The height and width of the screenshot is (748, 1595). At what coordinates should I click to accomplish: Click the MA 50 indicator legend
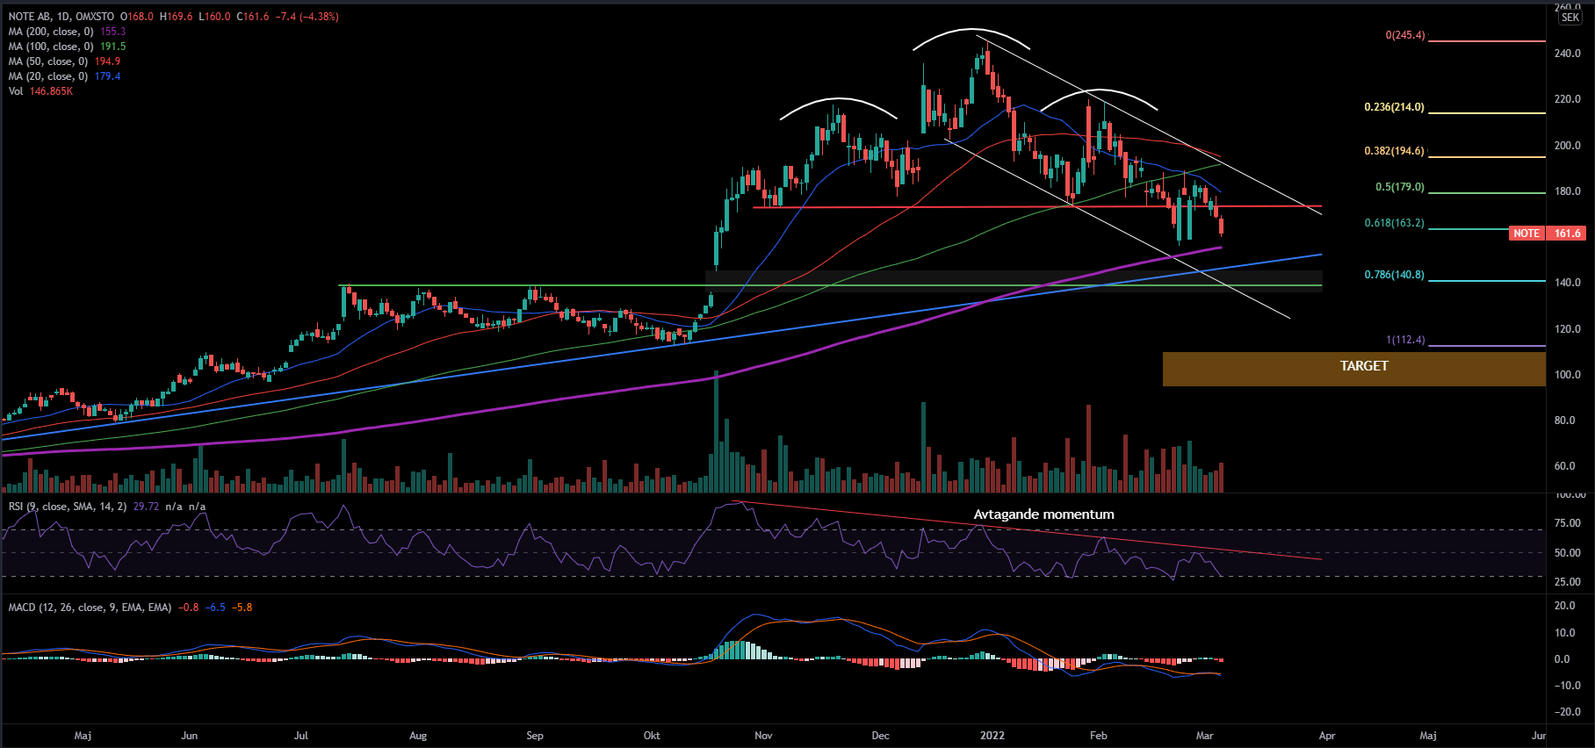click(48, 61)
